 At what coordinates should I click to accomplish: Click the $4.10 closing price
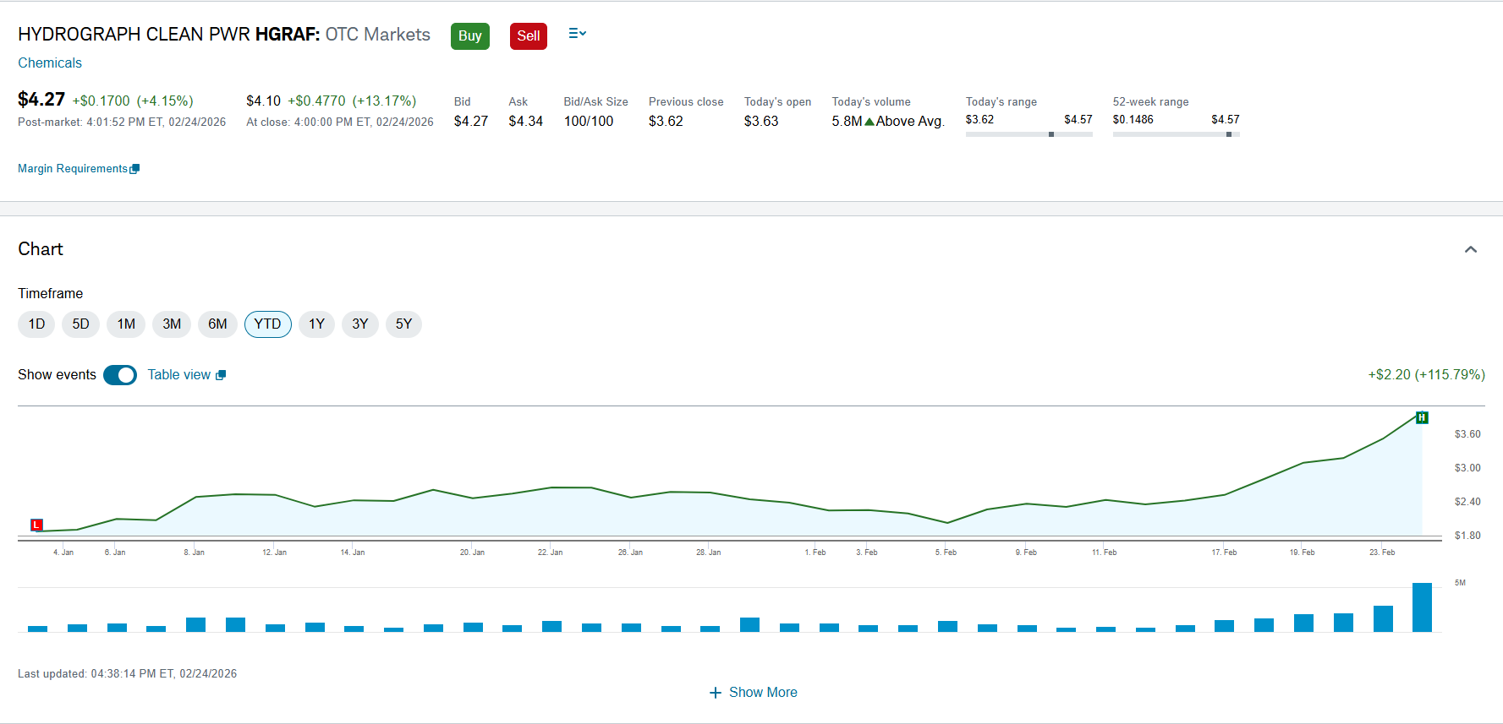(x=263, y=101)
